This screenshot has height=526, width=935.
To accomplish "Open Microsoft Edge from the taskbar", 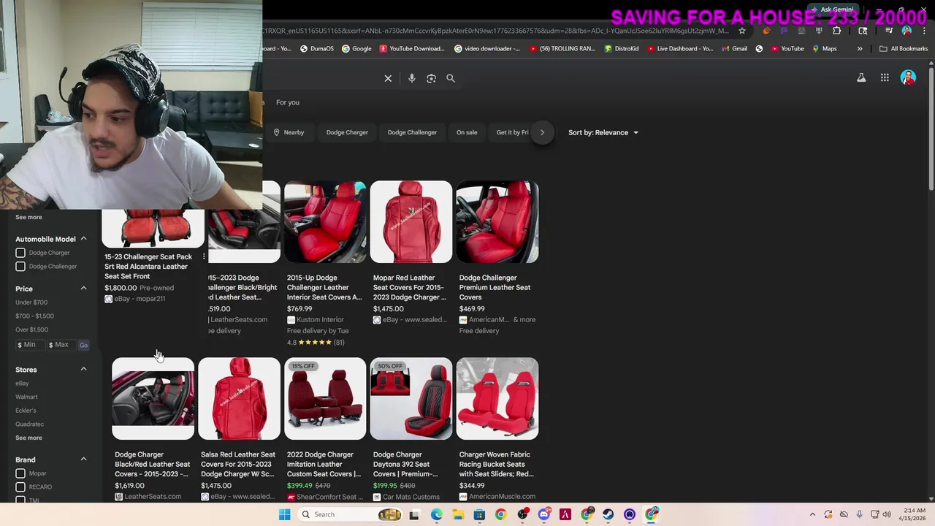I will pos(436,514).
